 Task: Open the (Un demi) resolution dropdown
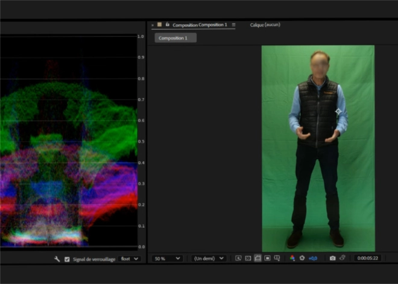point(209,258)
